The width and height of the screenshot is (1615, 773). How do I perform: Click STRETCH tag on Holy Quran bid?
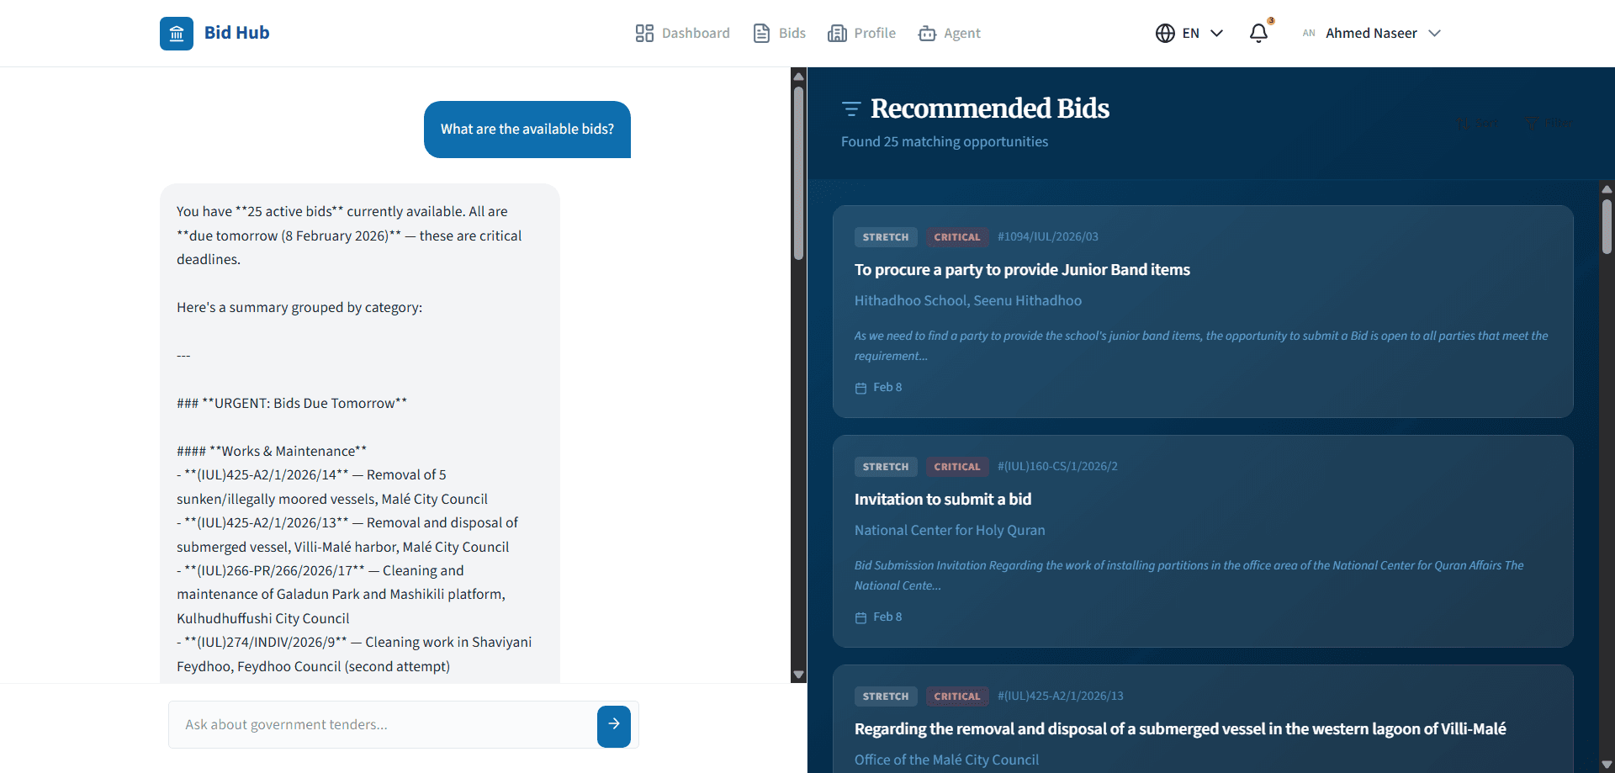tap(886, 467)
